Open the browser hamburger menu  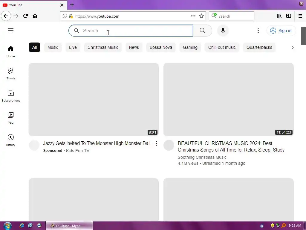point(300,16)
